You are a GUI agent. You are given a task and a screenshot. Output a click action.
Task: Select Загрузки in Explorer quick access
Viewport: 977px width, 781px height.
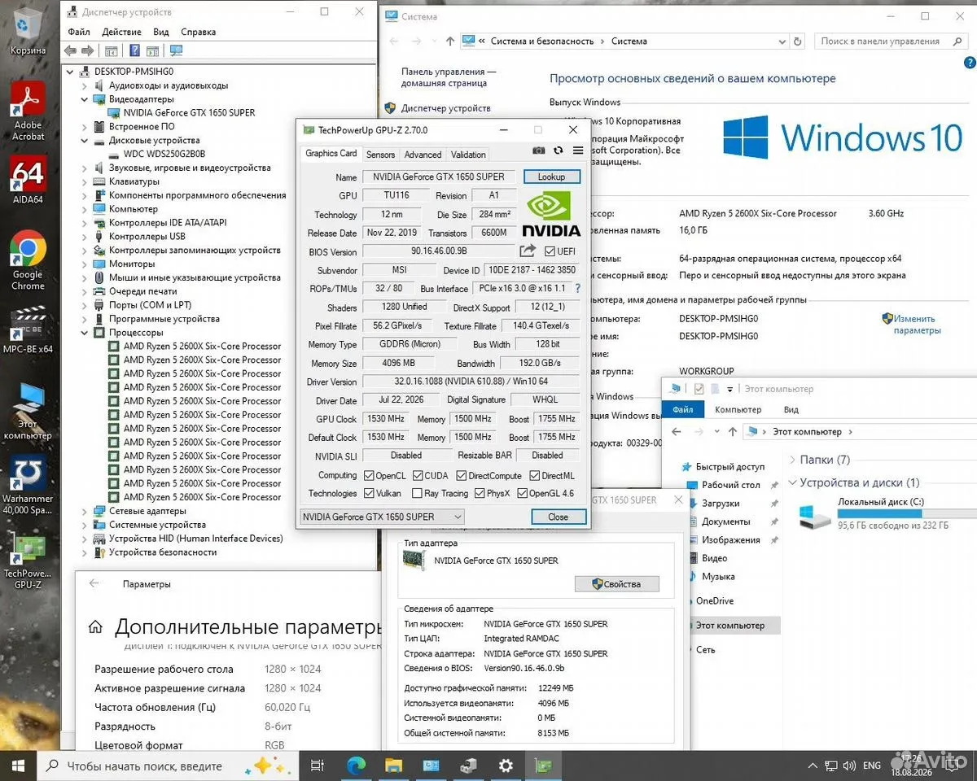pos(721,504)
